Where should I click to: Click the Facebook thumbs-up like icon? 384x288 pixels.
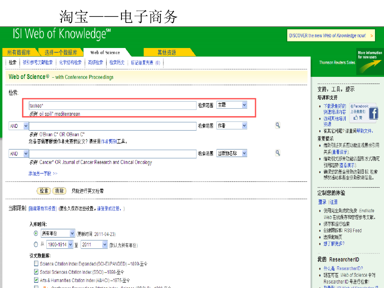(x=355, y=118)
